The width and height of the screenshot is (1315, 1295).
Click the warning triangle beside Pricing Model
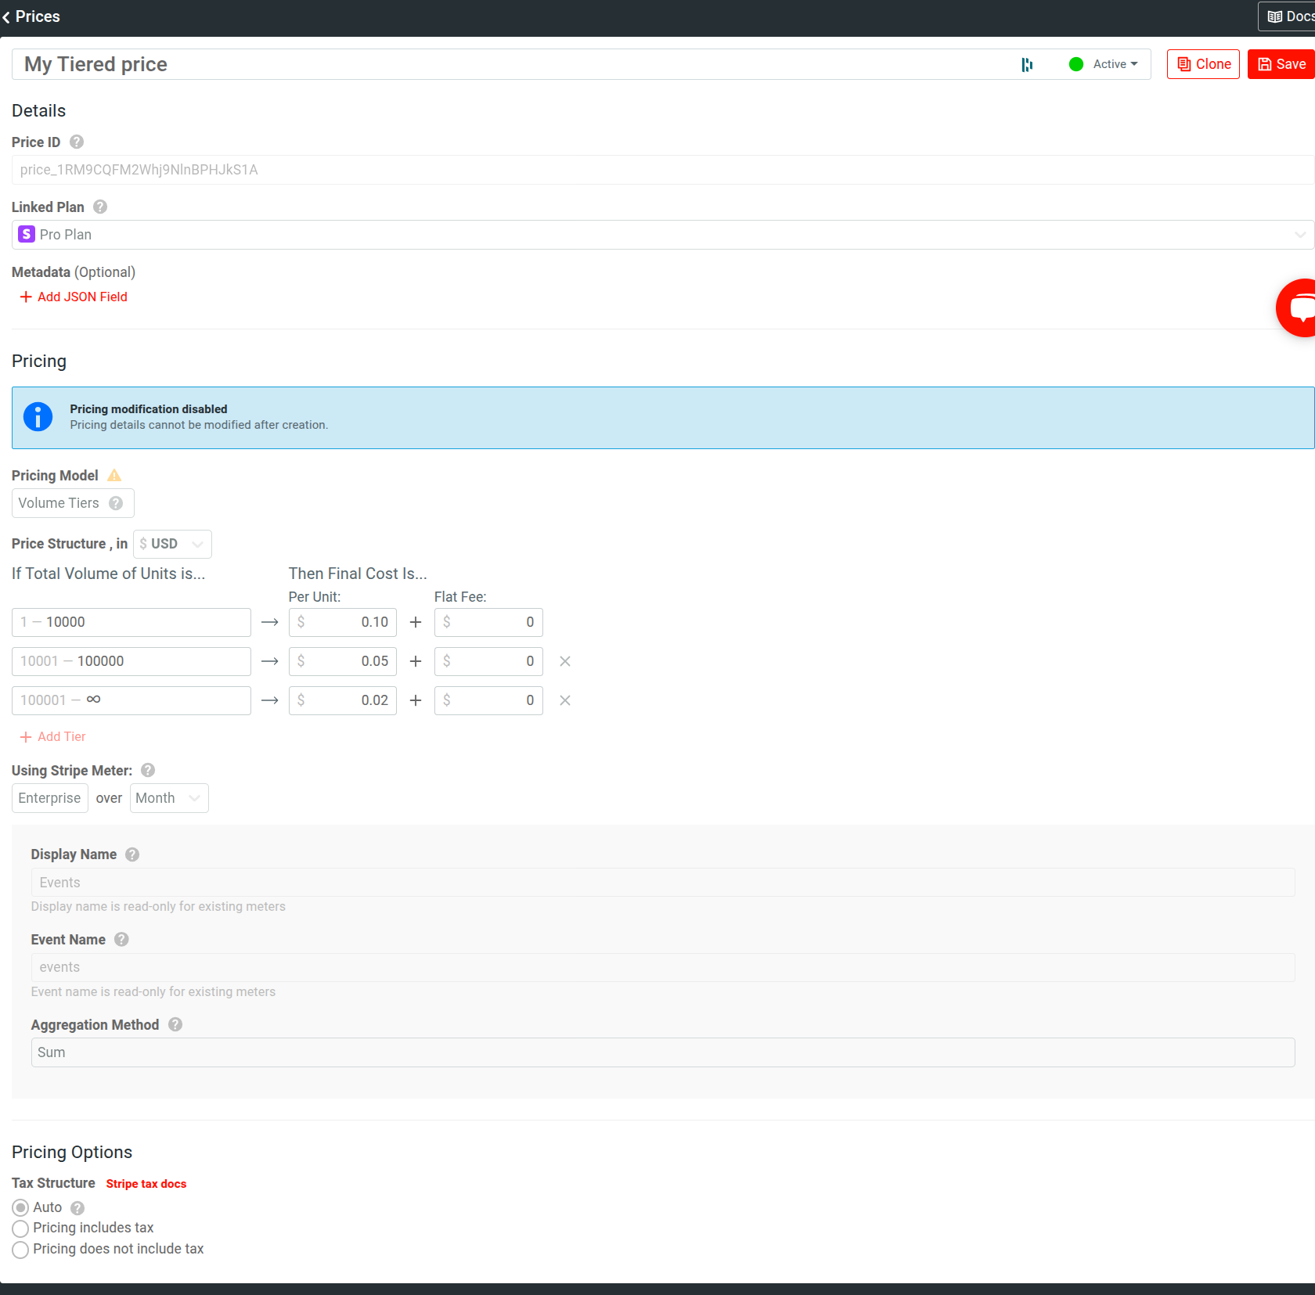tap(113, 475)
